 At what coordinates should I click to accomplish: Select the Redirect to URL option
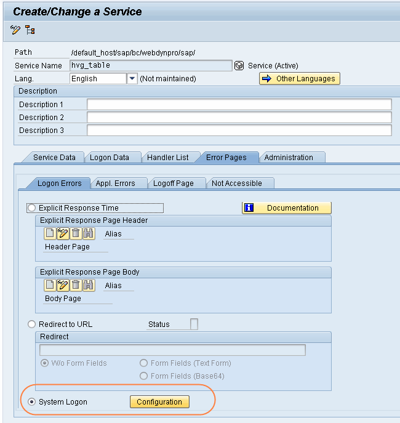click(x=32, y=324)
